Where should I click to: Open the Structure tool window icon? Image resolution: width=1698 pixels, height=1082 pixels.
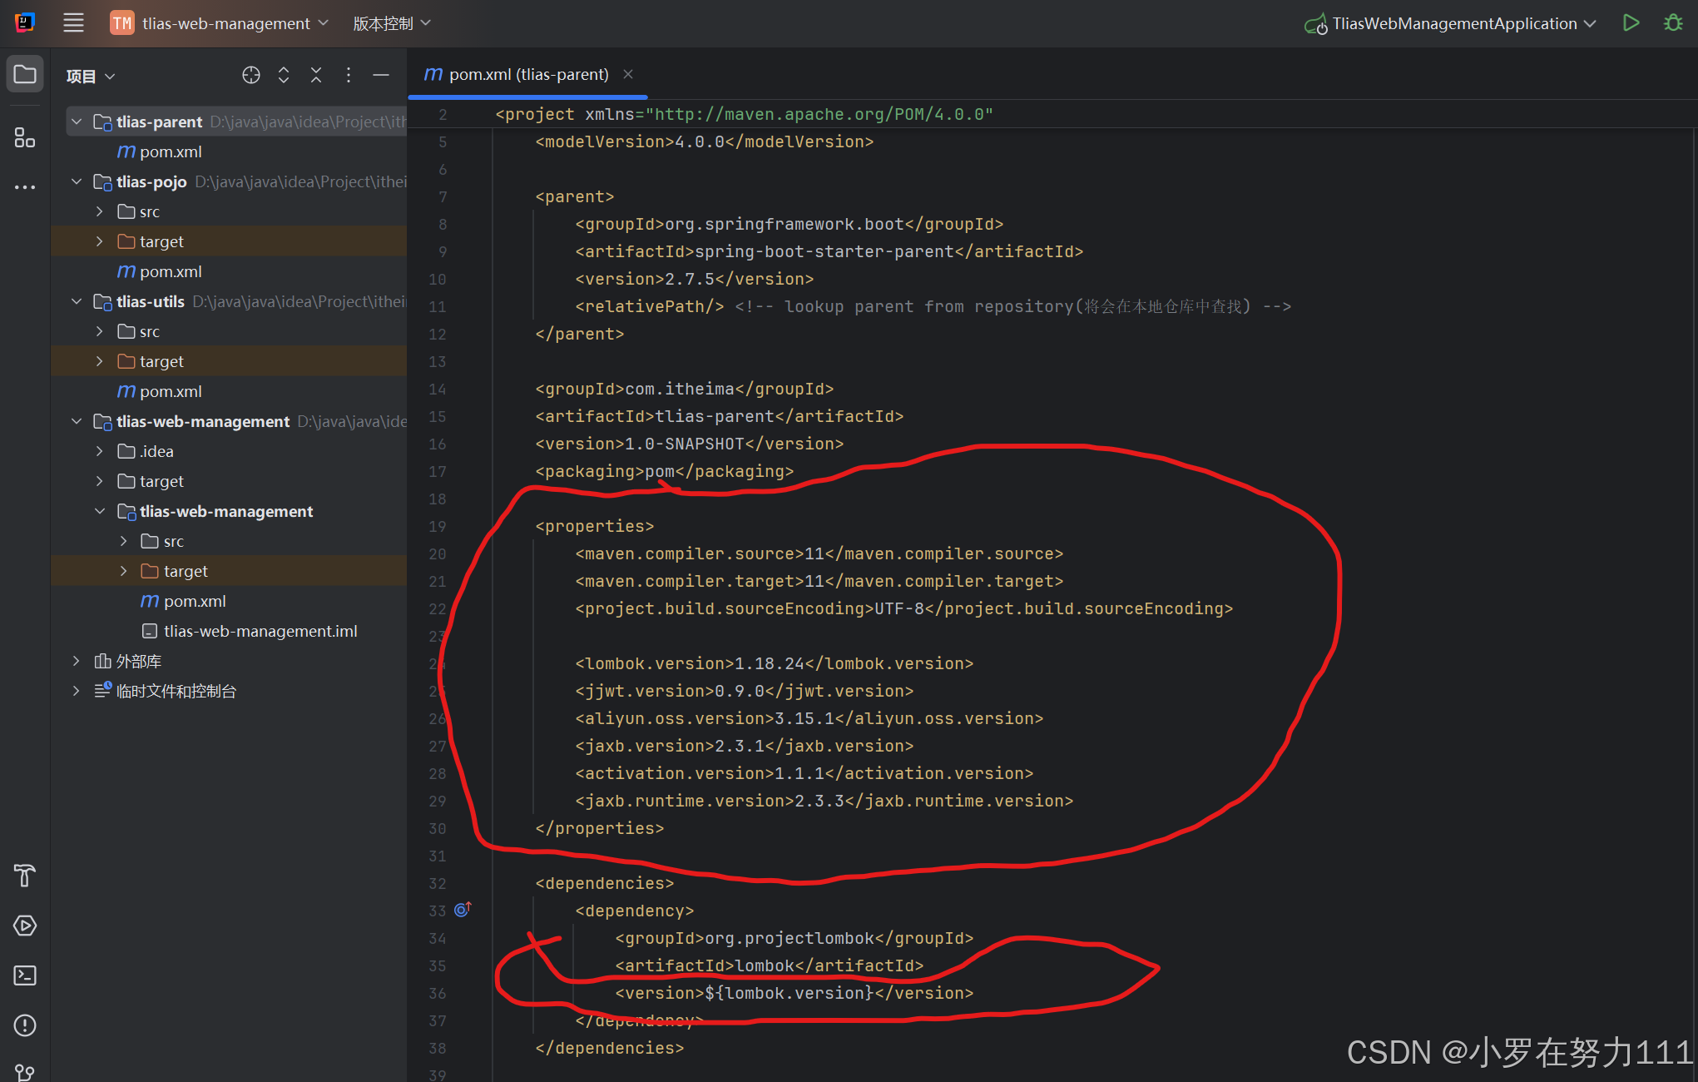[x=25, y=137]
